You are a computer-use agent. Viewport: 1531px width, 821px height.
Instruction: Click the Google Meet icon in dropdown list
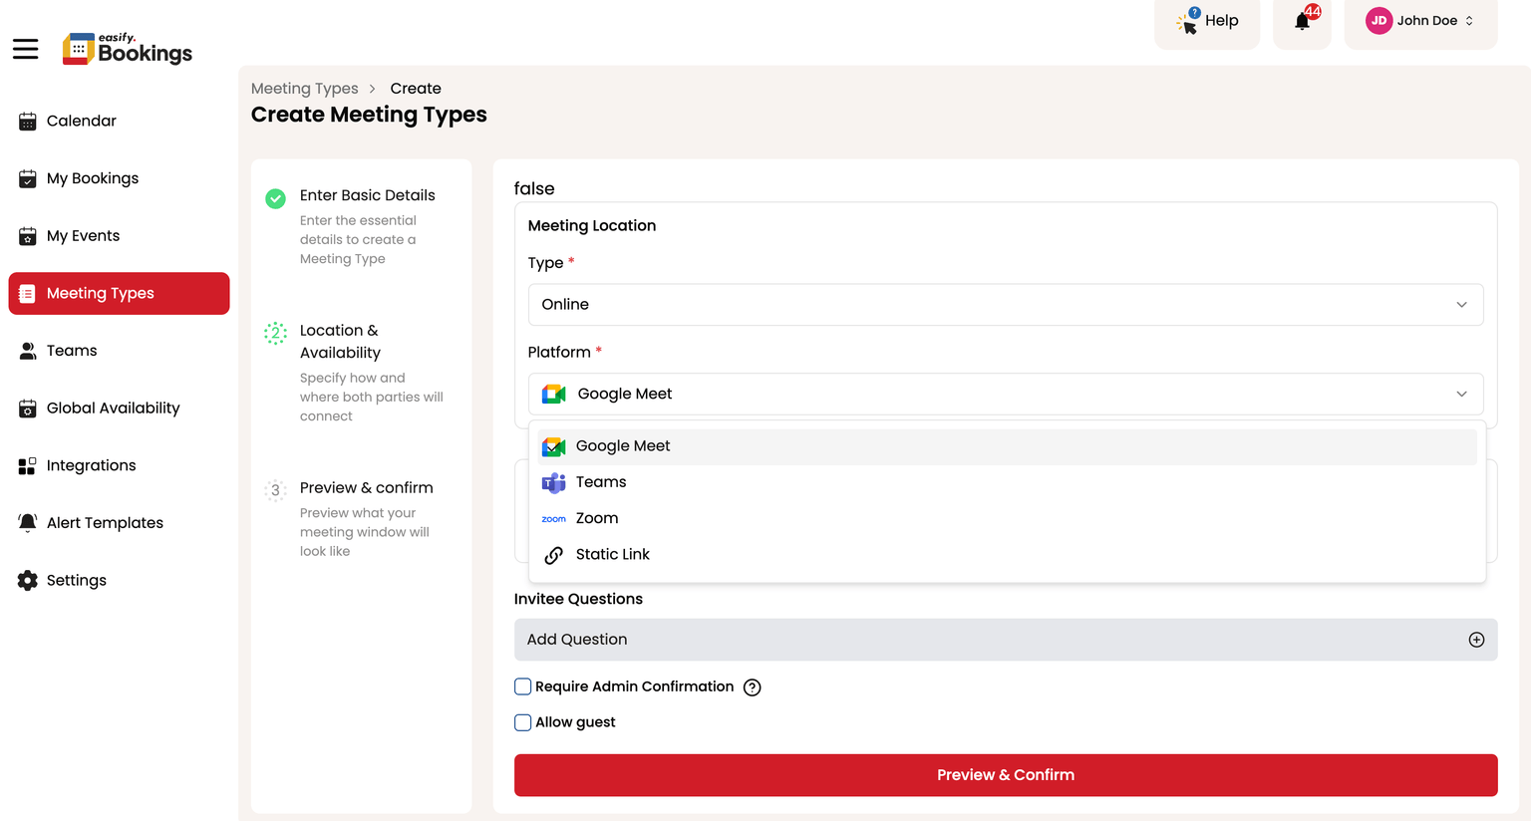tap(553, 446)
